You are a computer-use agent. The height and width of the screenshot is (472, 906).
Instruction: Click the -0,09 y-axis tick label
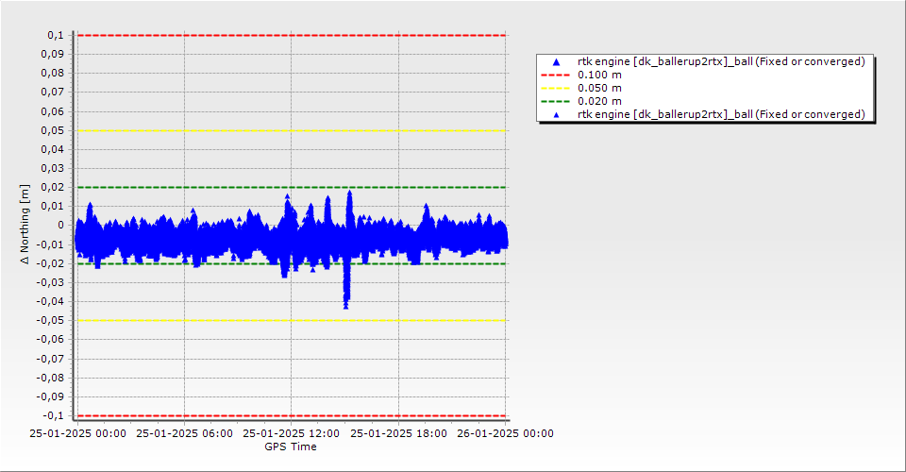[50, 396]
